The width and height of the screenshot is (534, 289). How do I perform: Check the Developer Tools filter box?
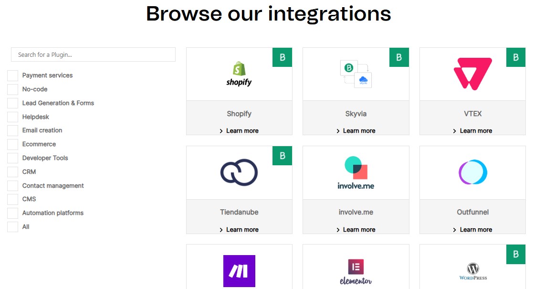point(12,158)
